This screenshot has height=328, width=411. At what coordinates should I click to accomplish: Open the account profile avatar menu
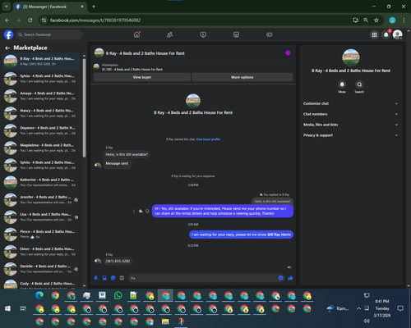pos(398,34)
